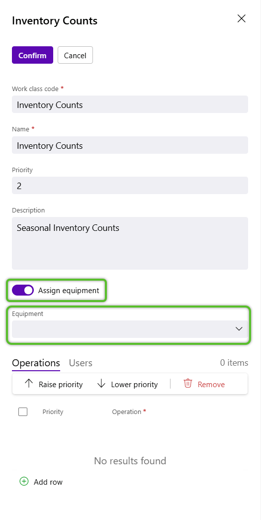The image size is (261, 520).
Task: Click the red trash Remove icon
Action: [188, 383]
